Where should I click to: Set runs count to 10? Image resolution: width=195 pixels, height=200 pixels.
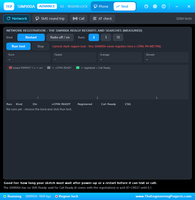(118, 37)
